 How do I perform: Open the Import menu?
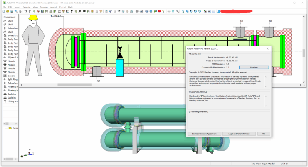(53, 7)
